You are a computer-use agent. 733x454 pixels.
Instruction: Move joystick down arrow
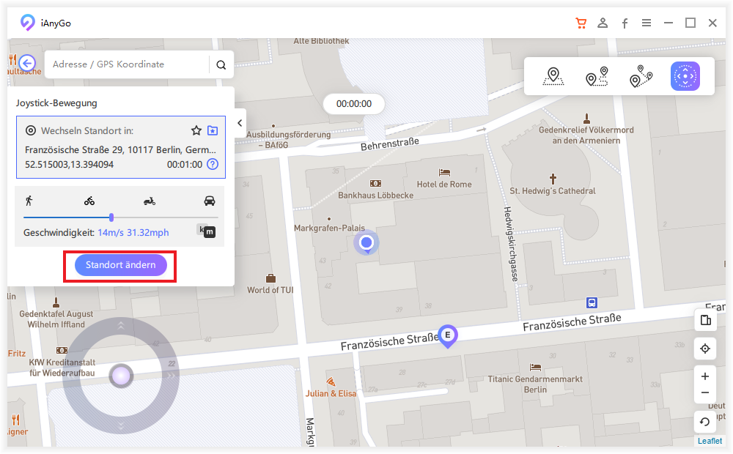click(x=121, y=425)
